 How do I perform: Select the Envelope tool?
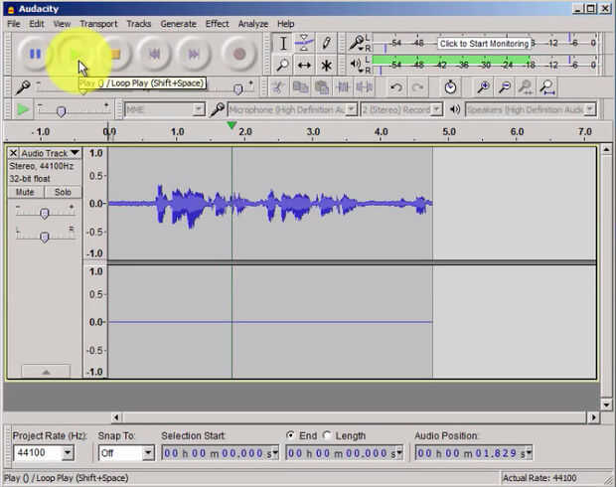point(304,43)
